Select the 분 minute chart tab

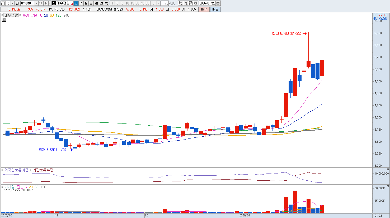pyautogui.click(x=96, y=3)
